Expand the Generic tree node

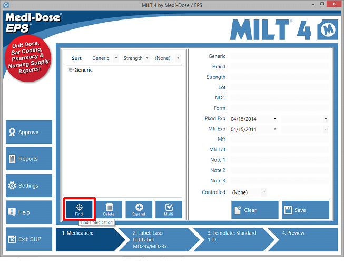(x=71, y=70)
